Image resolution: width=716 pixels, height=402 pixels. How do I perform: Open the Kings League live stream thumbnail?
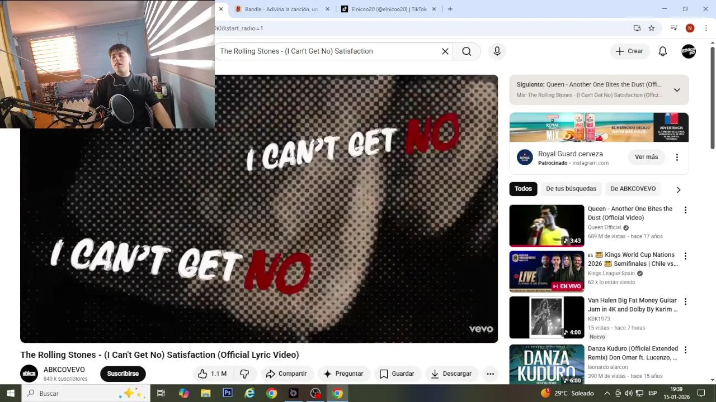click(547, 271)
